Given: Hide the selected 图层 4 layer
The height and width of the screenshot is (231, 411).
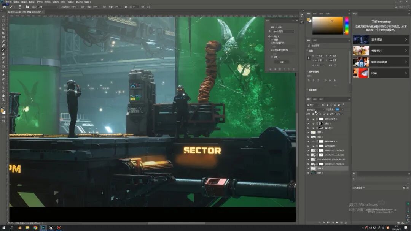Looking at the screenshot, I should point(308,168).
